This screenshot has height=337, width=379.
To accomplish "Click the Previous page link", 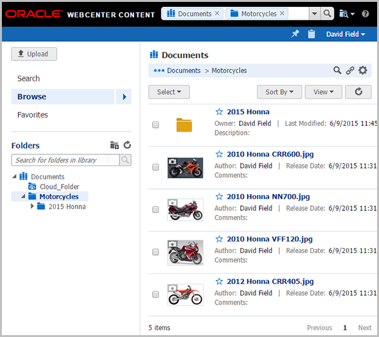I will click(319, 328).
